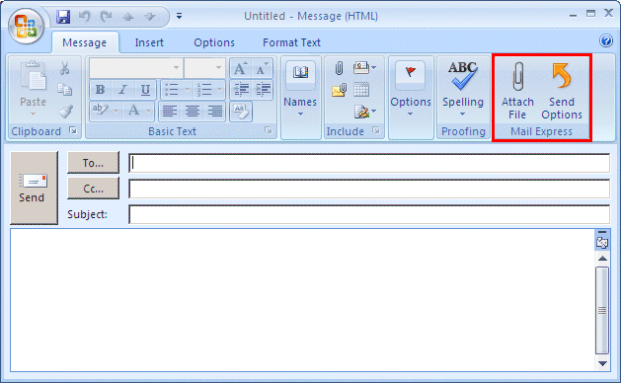The image size is (621, 383).
Task: Open the font name combo box
Action: click(x=136, y=68)
